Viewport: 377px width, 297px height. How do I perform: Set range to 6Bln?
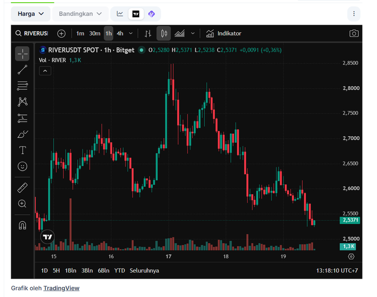103,270
